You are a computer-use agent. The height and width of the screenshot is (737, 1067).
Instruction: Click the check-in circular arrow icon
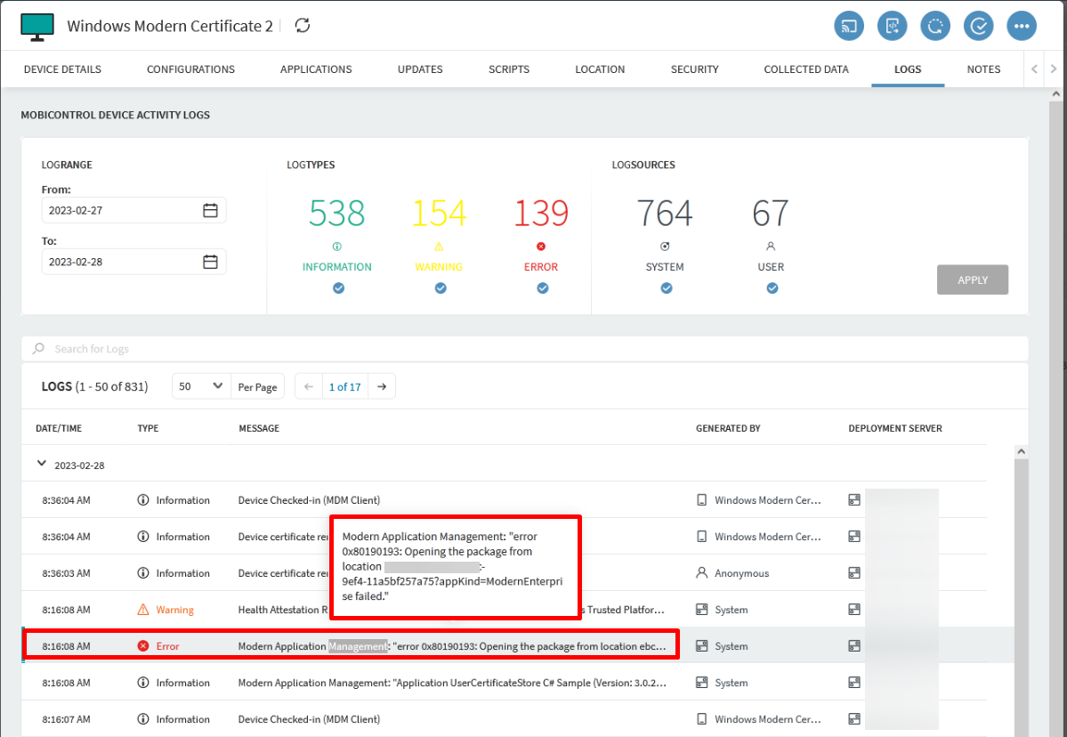[x=935, y=26]
